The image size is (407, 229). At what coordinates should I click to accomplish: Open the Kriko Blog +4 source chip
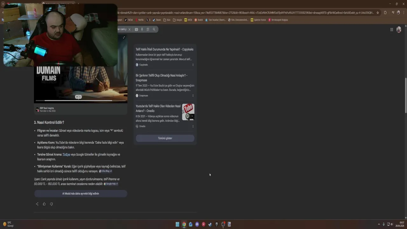[x=105, y=171]
